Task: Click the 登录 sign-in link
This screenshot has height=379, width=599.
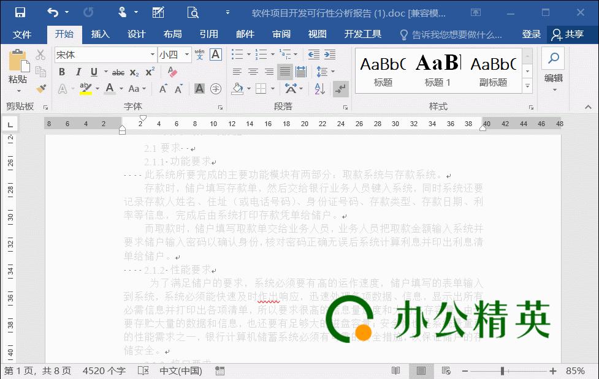Action: (x=531, y=34)
